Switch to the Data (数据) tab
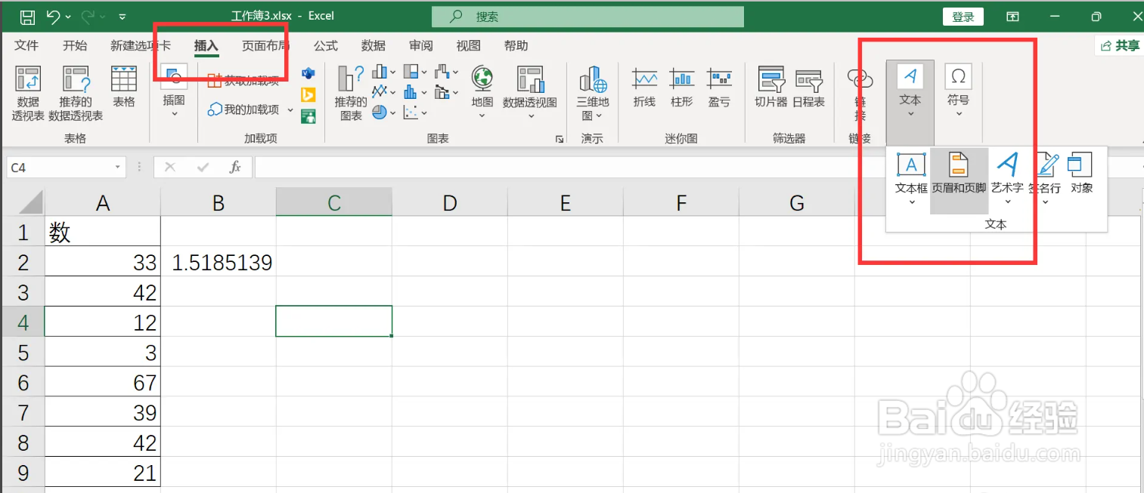This screenshot has width=1144, height=493. (374, 46)
